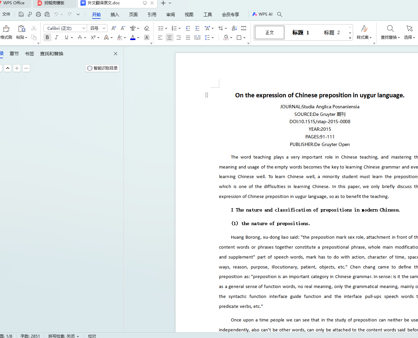Switch to the 页面 (Page) ribbon tab
The image size is (418, 338).
click(x=133, y=15)
